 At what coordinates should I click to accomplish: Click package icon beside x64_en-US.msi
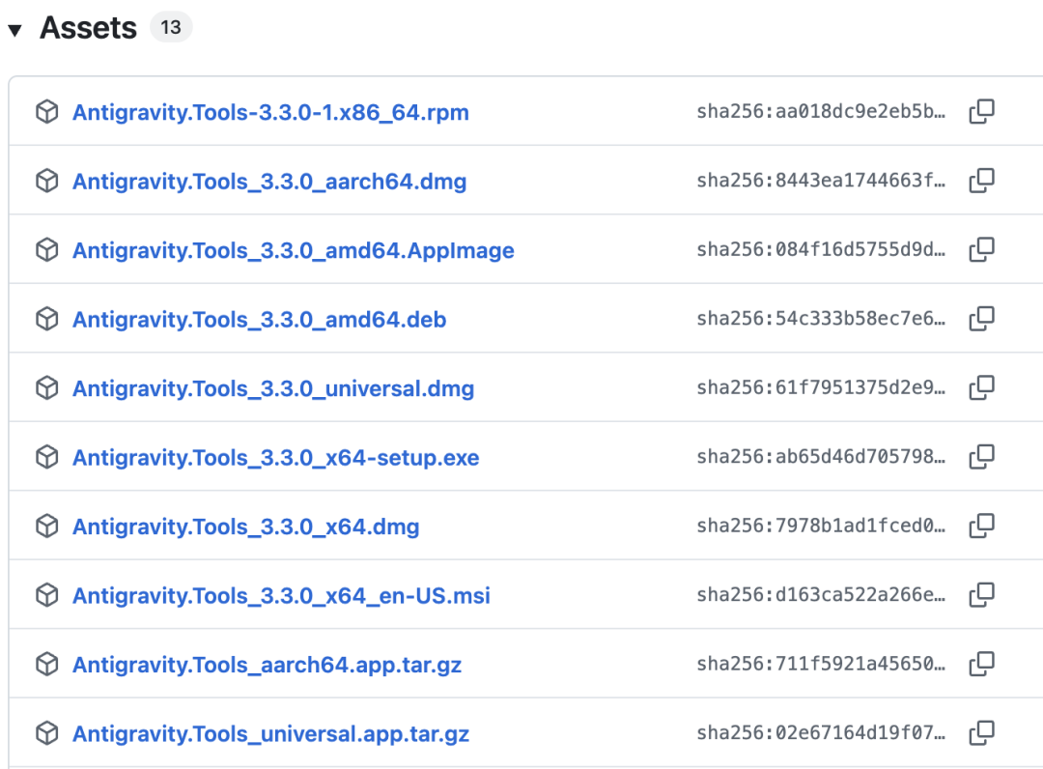coord(46,595)
